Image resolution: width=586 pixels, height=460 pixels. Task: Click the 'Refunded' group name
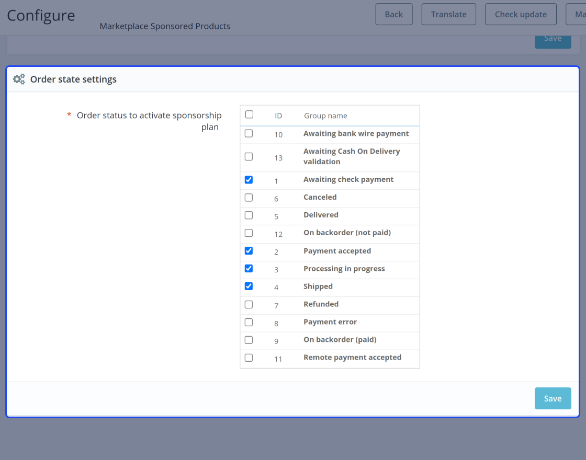(x=321, y=304)
